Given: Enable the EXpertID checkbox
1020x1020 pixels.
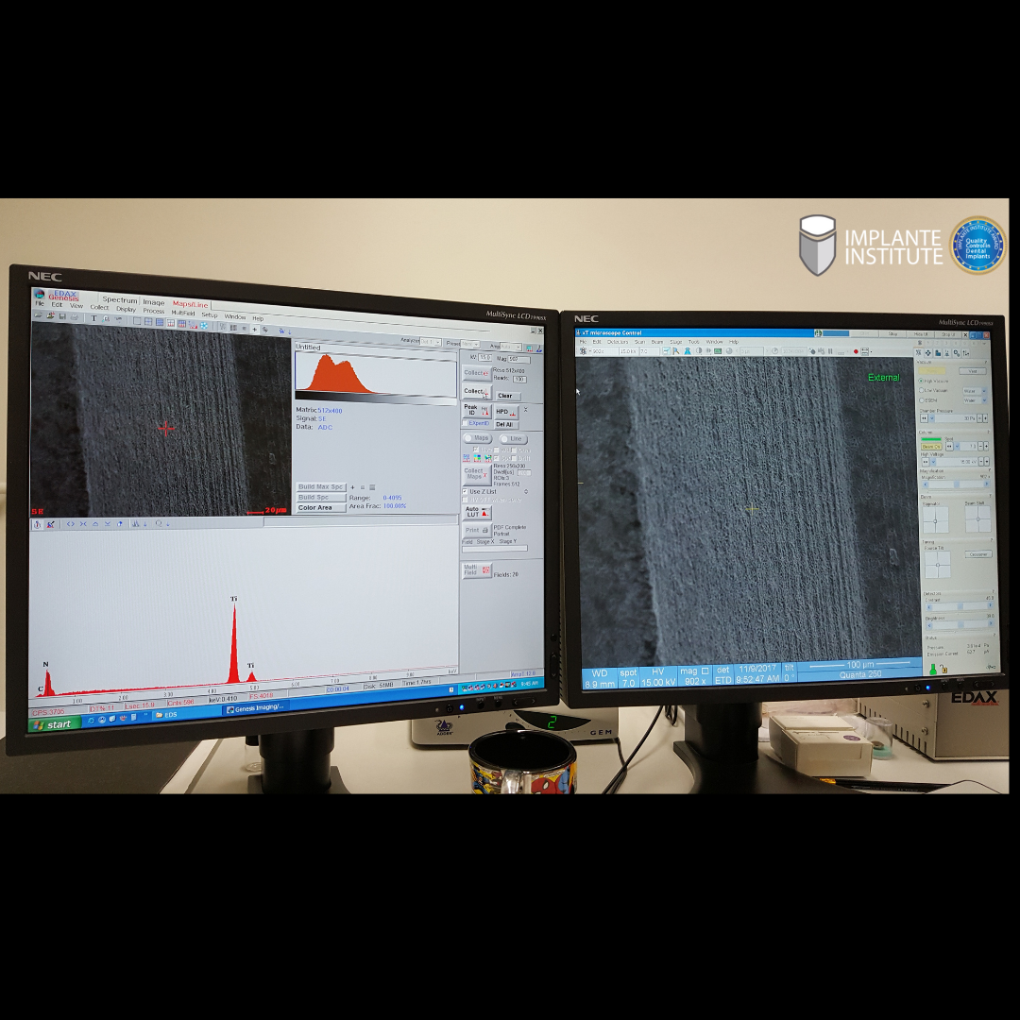Looking at the screenshot, I should click(x=467, y=424).
